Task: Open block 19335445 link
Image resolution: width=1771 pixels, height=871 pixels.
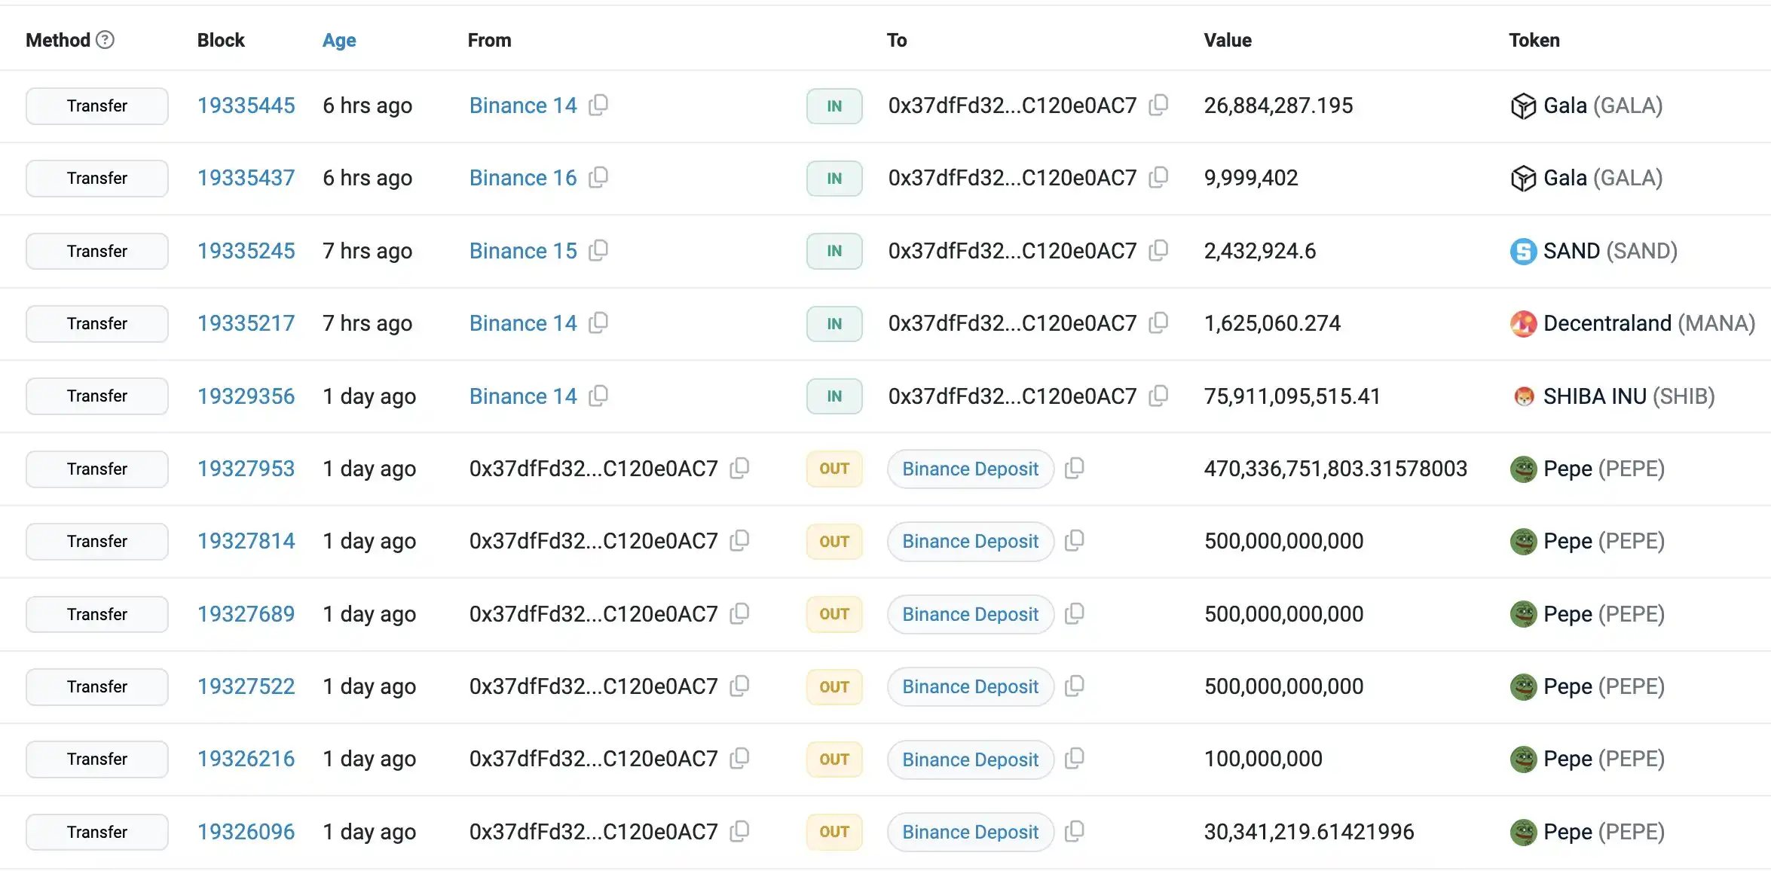Action: [246, 105]
